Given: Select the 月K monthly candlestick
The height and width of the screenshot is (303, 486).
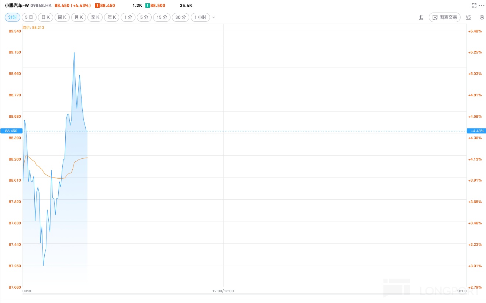Looking at the screenshot, I should tap(79, 17).
